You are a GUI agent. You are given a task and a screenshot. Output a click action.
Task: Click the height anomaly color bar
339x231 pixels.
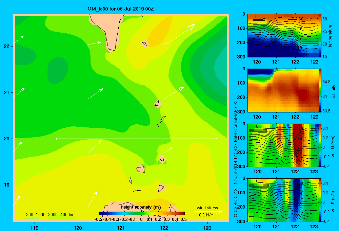pos(142,213)
